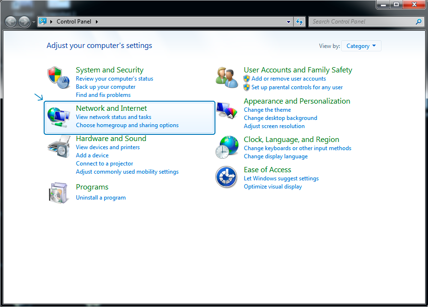Open the Hardware and Sound printer icon
This screenshot has height=307, width=428.
point(59,146)
